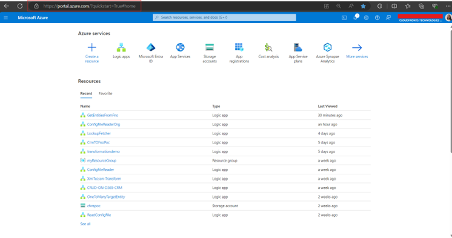Viewport: 452px width, 238px height.
Task: Open XmlToJson-Transform logic app
Action: coord(104,179)
